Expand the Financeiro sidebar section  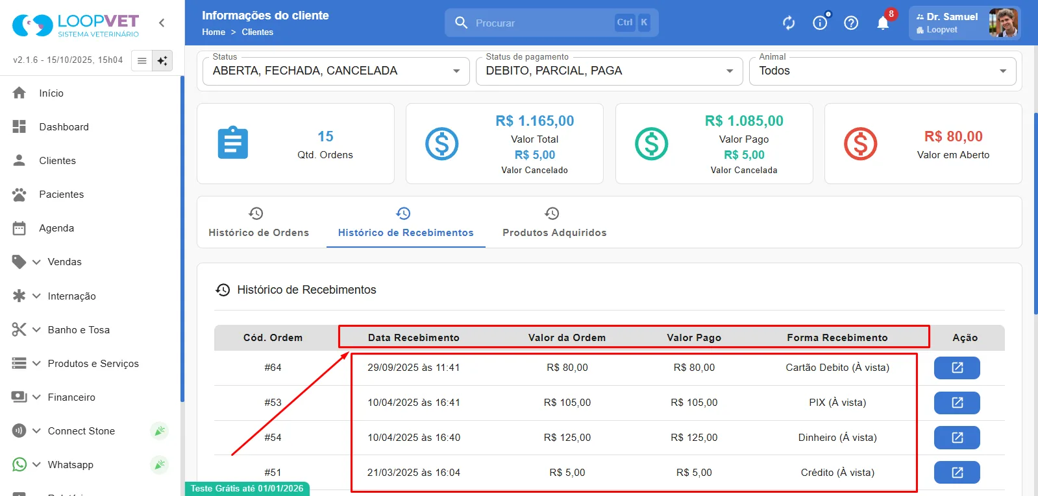coord(71,397)
